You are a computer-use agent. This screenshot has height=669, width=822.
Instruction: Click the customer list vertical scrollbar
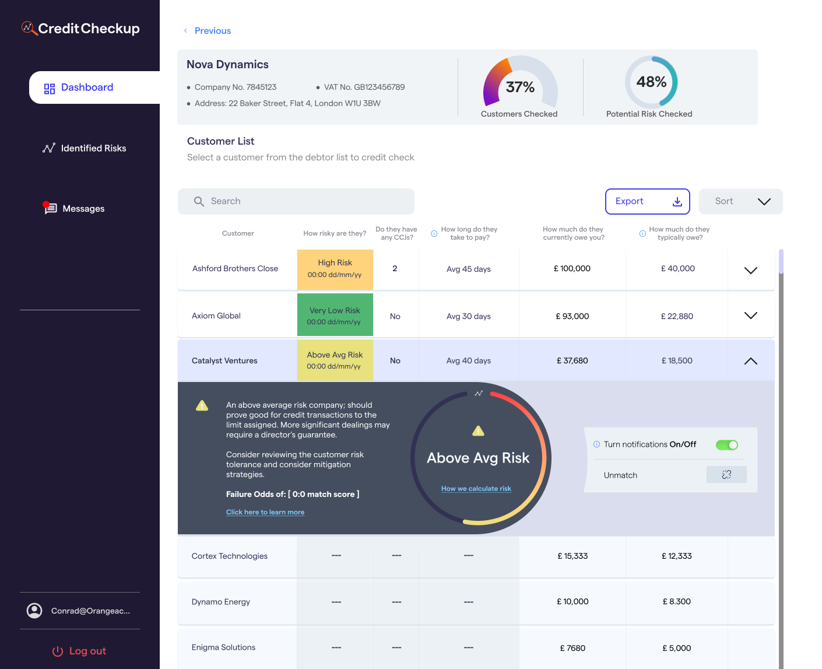781,262
